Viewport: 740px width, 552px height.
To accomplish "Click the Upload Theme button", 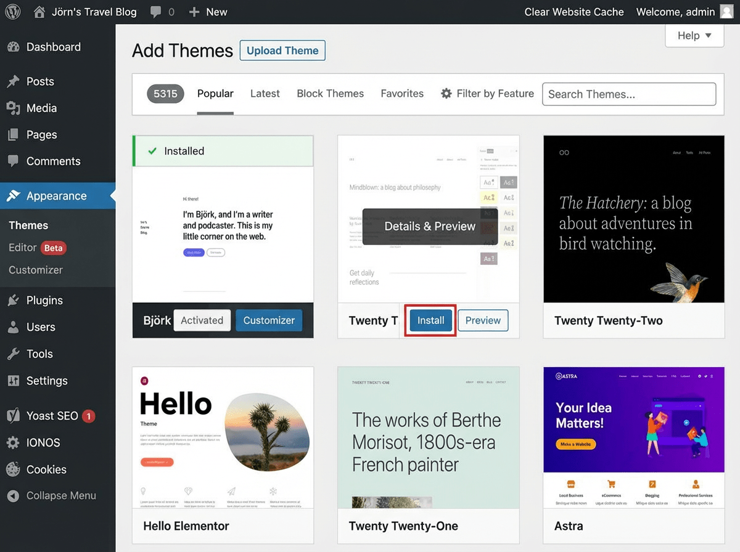I will (x=282, y=51).
